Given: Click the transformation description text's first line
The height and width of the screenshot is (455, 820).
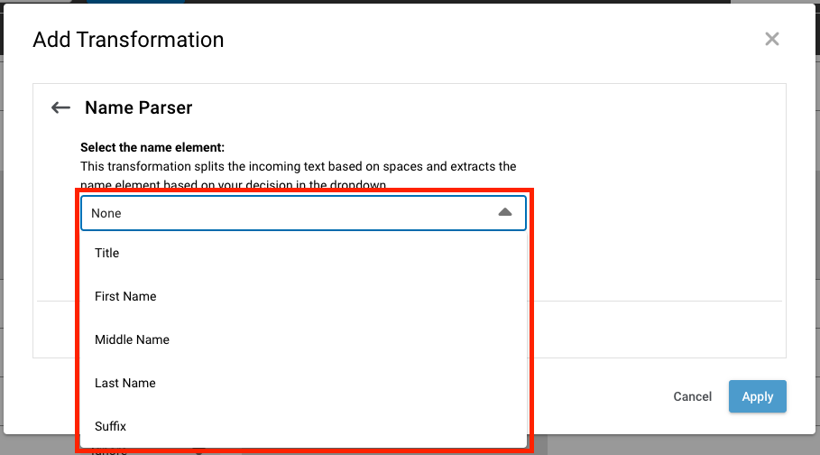Looking at the screenshot, I should coord(298,166).
